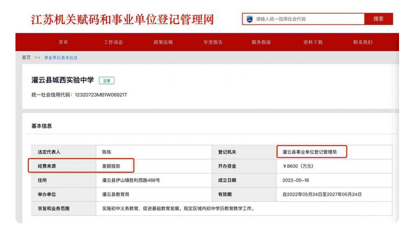414x232 pixels.
Task: Click the 成立日期 label cell
Action: pyautogui.click(x=244, y=181)
